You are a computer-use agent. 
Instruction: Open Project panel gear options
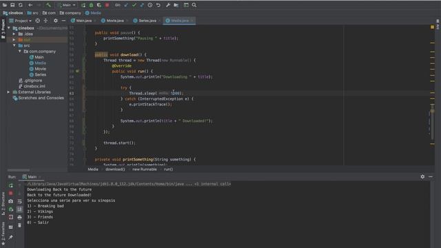(55, 21)
